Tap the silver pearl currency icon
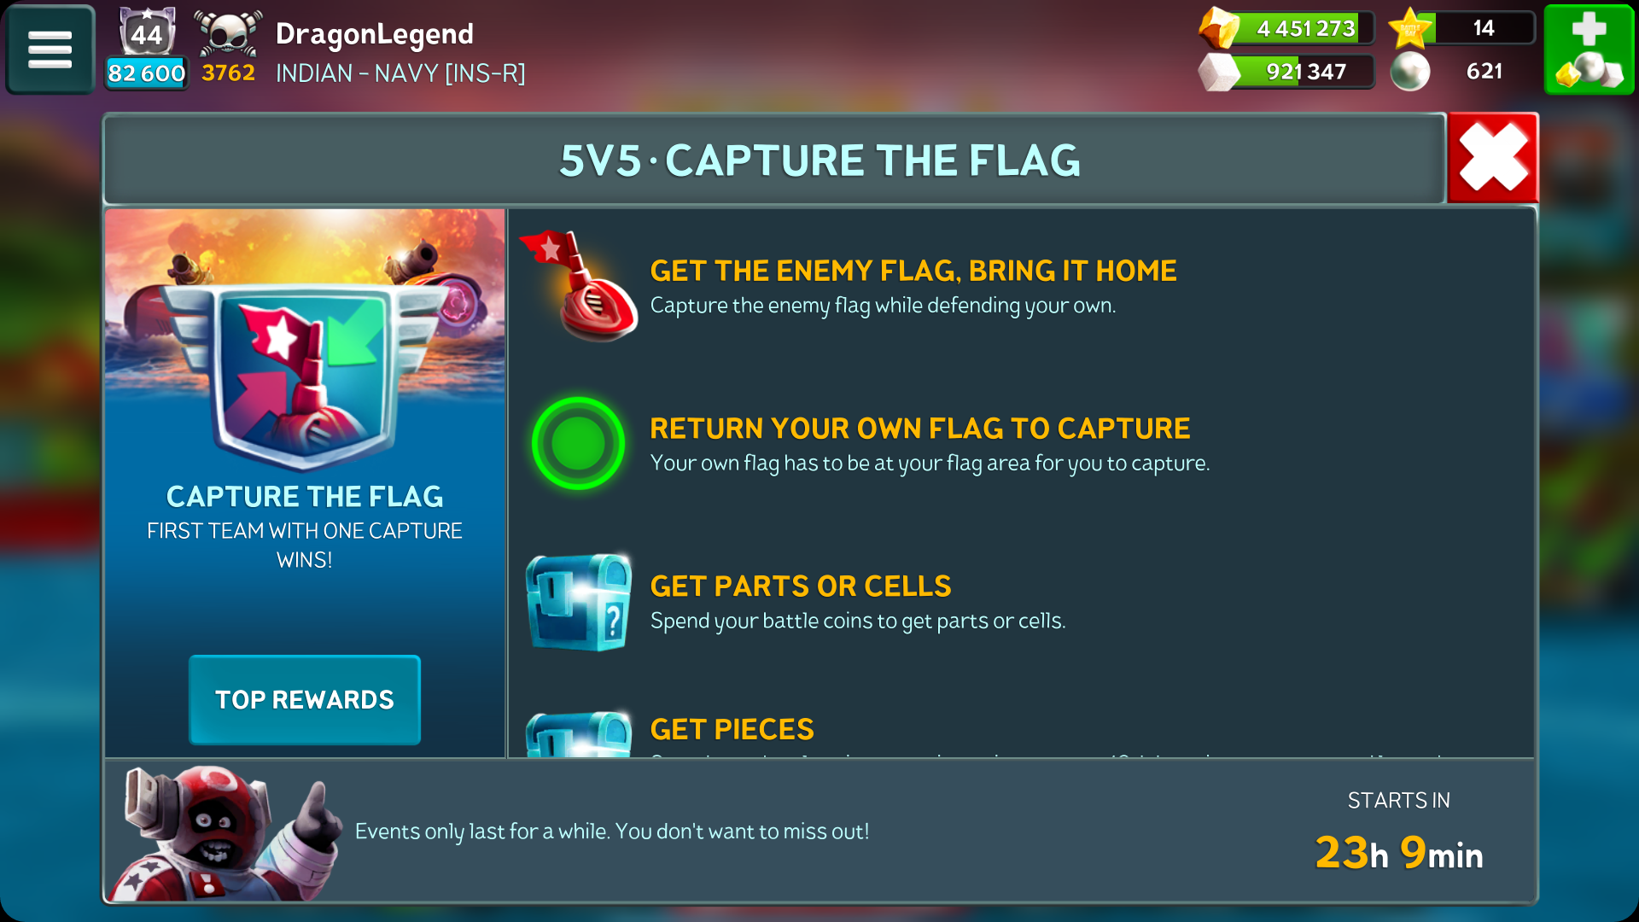Screen dimensions: 1639x922 point(1410,72)
